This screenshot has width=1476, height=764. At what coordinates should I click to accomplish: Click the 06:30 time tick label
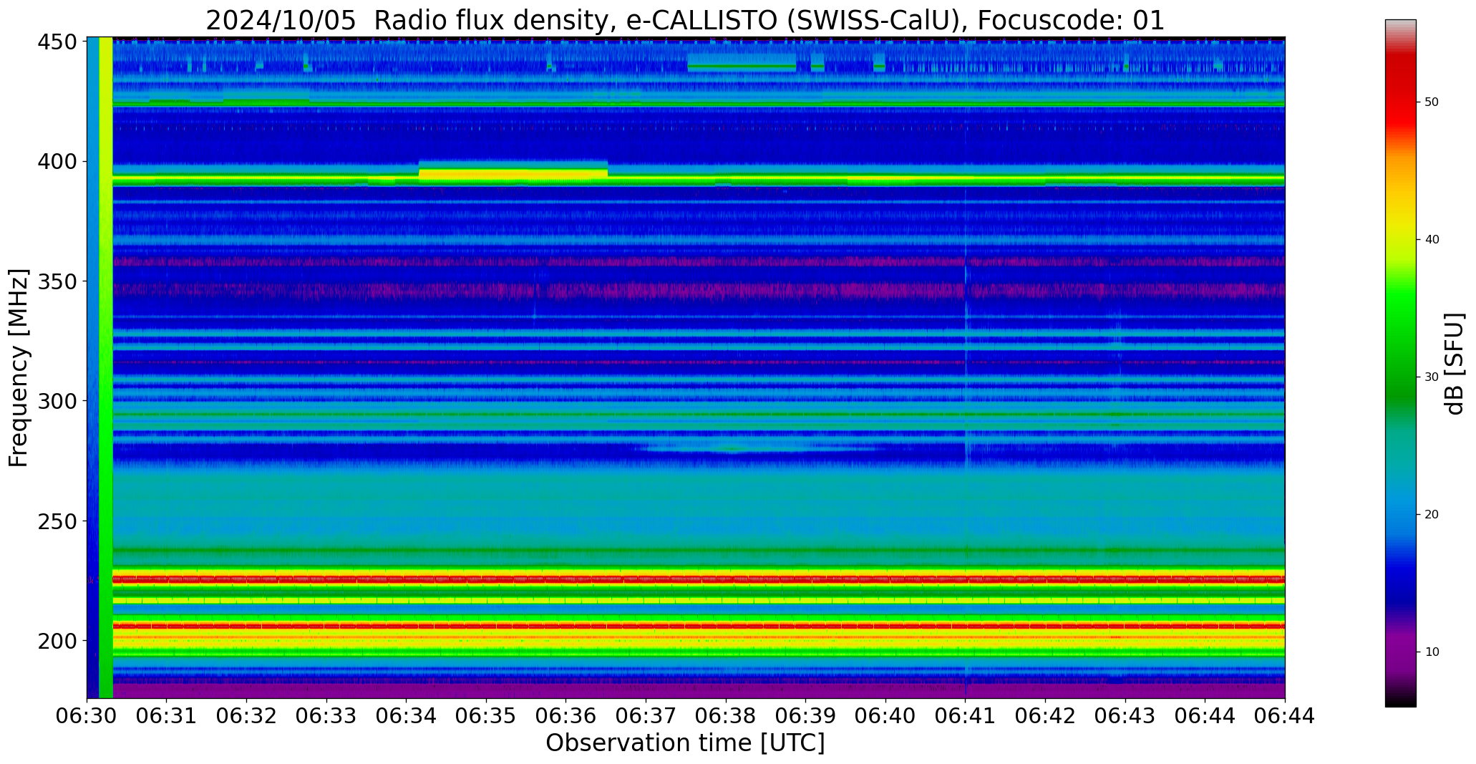(x=87, y=716)
